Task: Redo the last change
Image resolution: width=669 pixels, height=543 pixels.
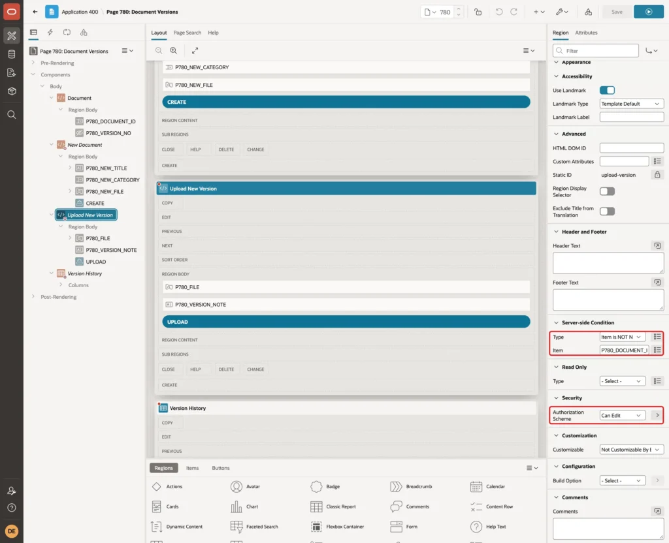Action: coord(514,12)
